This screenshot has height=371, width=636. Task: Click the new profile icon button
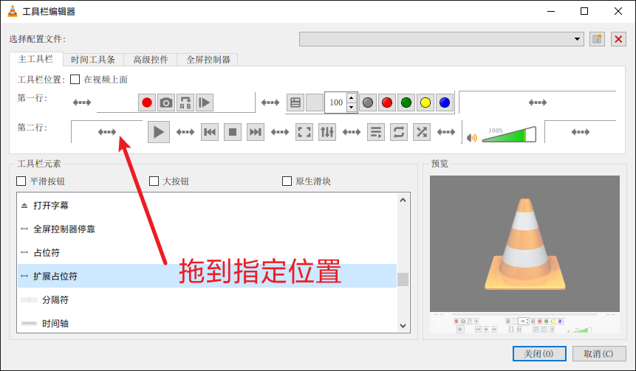pyautogui.click(x=597, y=39)
